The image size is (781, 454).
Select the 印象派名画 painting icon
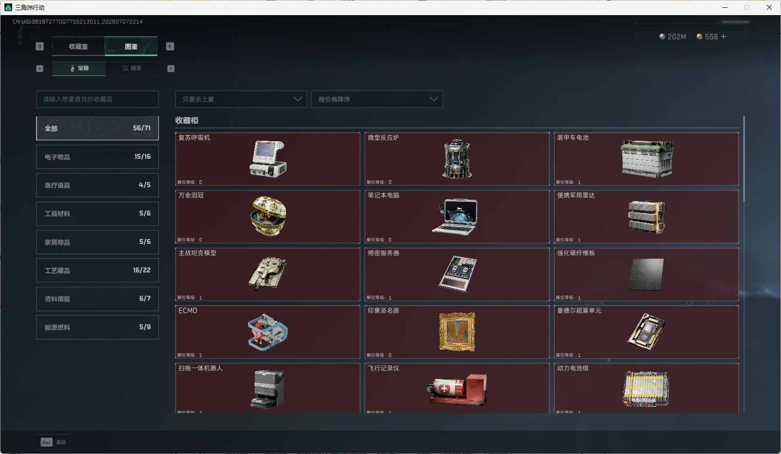[457, 332]
